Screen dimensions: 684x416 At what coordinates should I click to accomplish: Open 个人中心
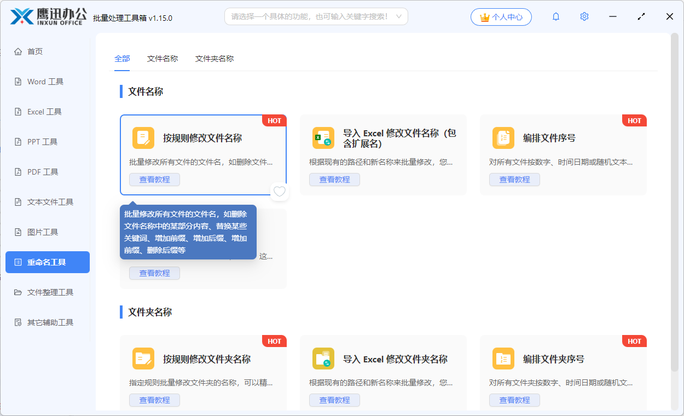pyautogui.click(x=501, y=16)
